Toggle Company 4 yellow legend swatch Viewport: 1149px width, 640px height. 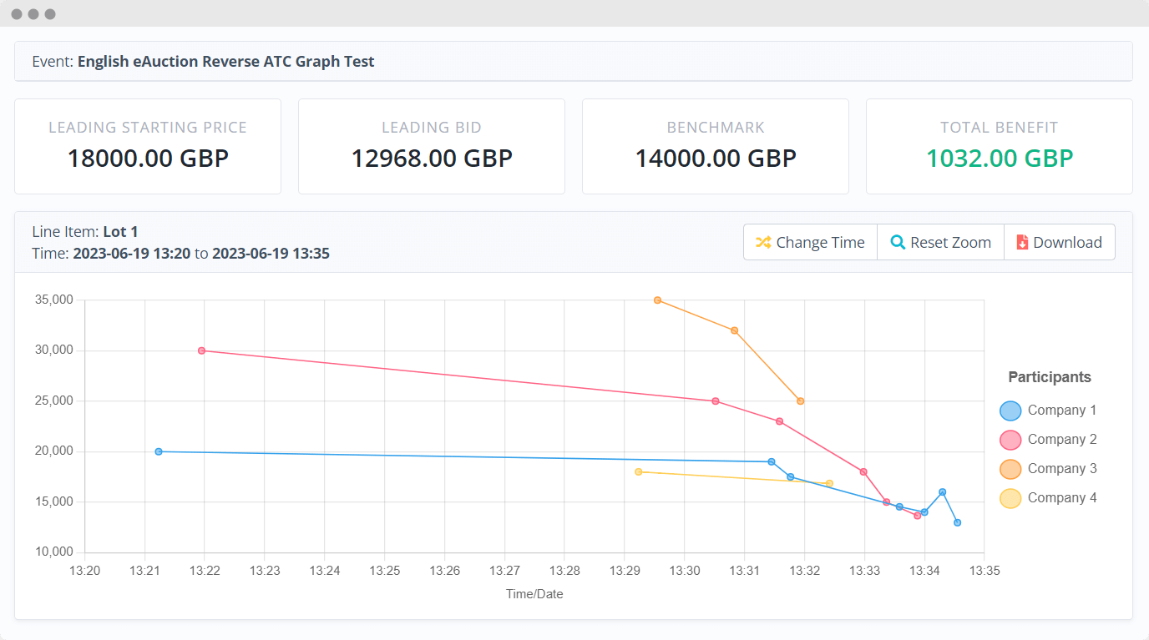click(x=1010, y=498)
